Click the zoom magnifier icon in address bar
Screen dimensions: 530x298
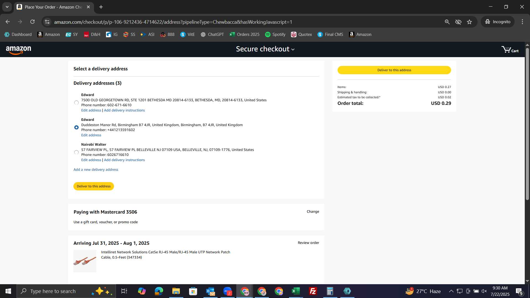pyautogui.click(x=447, y=22)
